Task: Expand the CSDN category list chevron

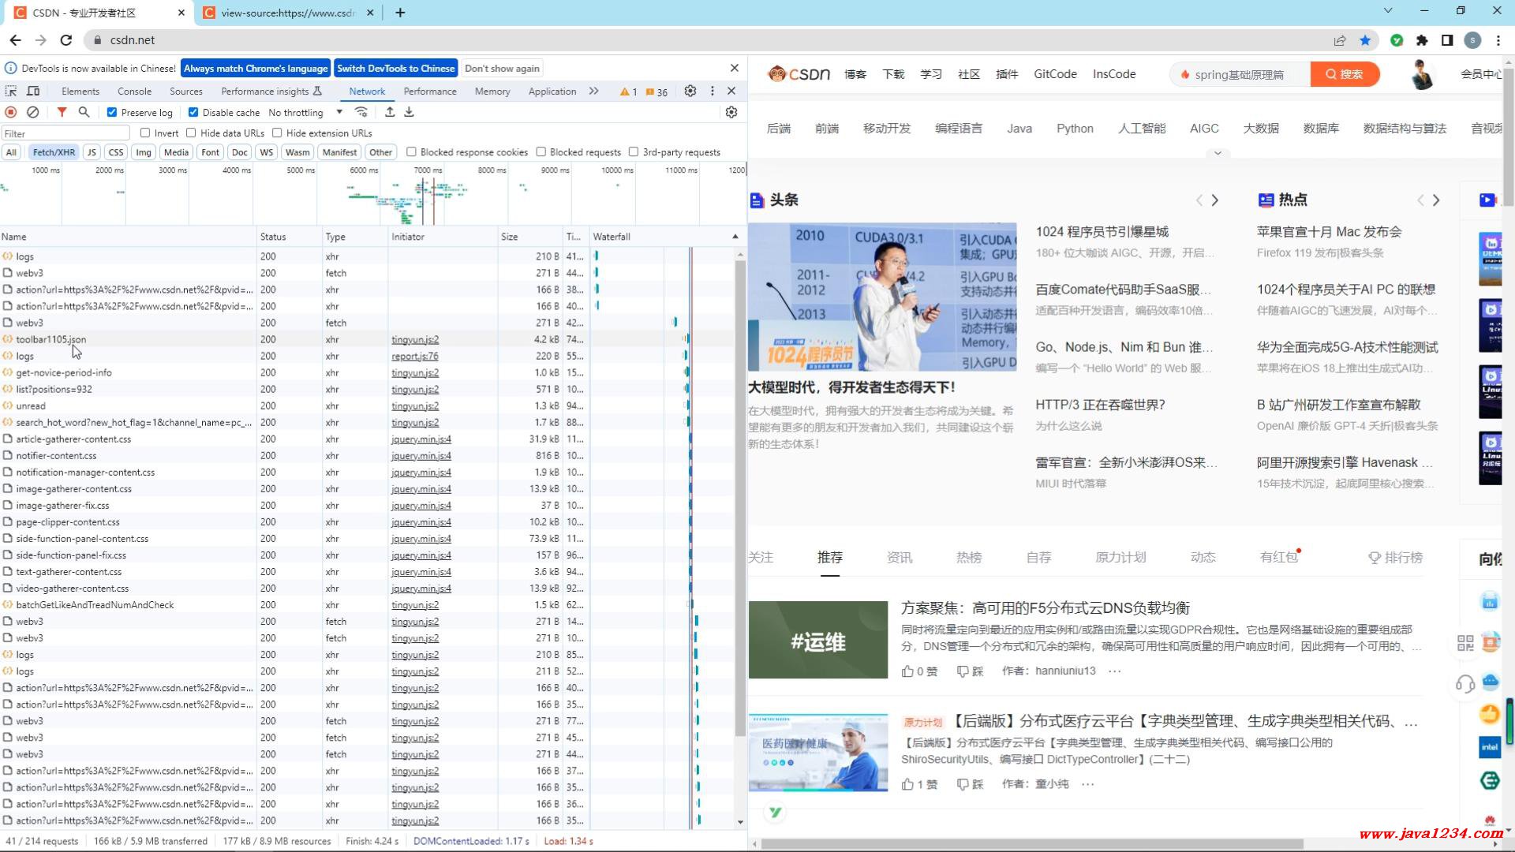Action: [1218, 153]
